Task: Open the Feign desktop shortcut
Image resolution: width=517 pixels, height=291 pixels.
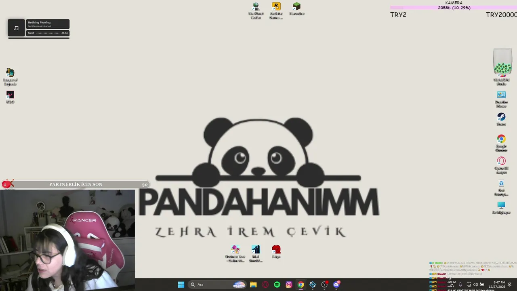Action: coord(276,252)
